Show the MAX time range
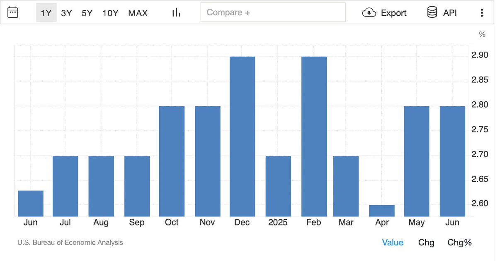Viewport: 497px width, 261px height. tap(138, 13)
